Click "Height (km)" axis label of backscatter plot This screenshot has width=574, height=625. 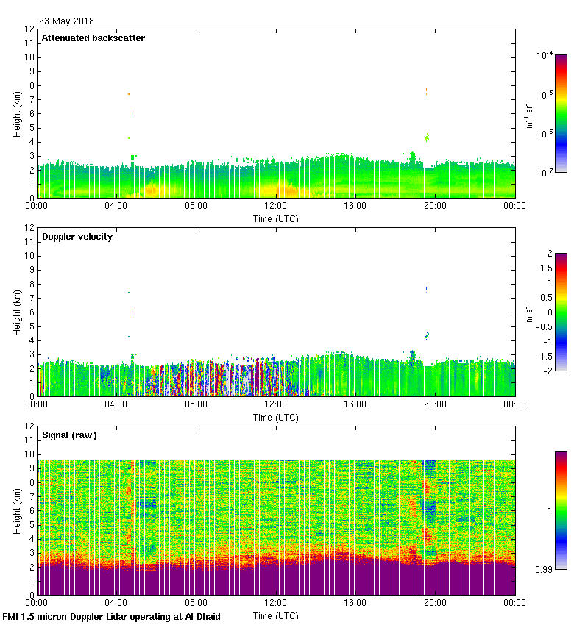click(x=17, y=114)
